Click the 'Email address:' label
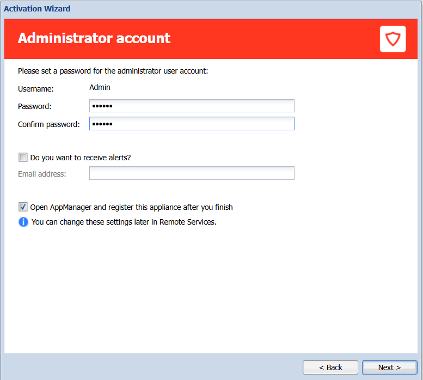This screenshot has height=380, width=423. [42, 174]
